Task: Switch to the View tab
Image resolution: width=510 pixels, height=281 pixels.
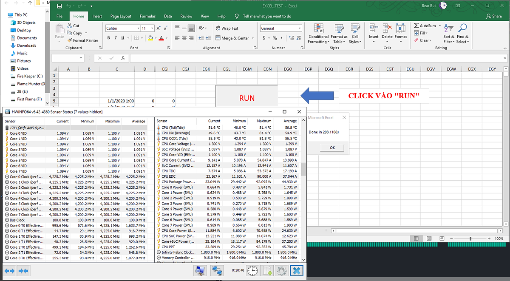Action: [x=205, y=16]
